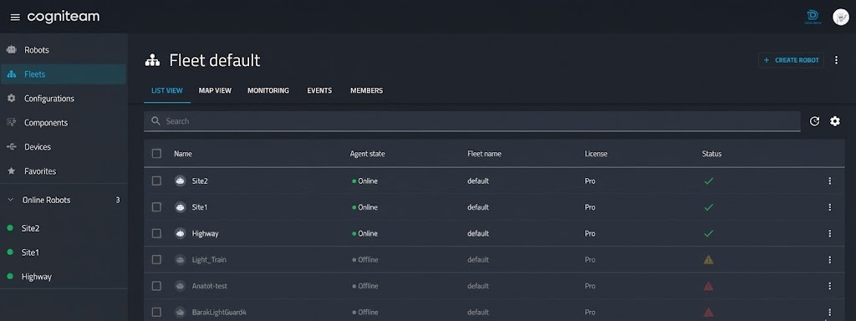Click the Site2 name in the table
856x321 pixels.
pos(200,181)
